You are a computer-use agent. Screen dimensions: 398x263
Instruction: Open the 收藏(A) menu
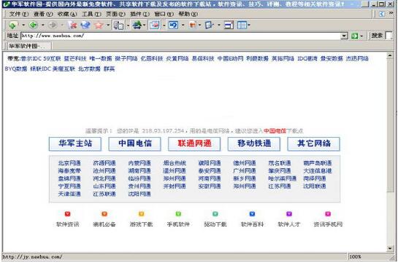tap(67, 14)
